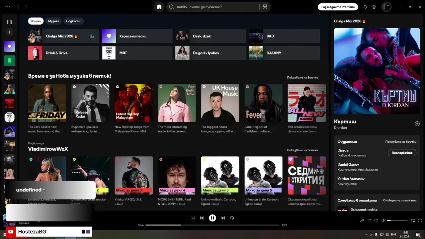The width and height of the screenshot is (425, 239).
Task: Open Friend Activity icon
Action: pos(374,7)
